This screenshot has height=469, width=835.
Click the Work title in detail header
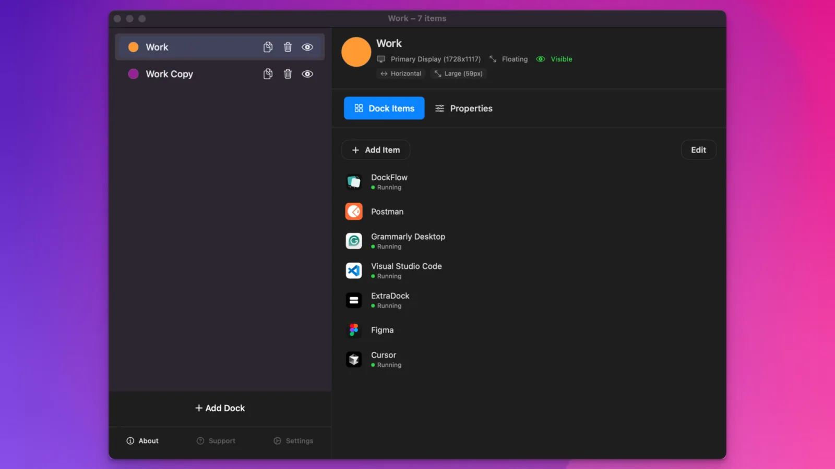click(x=389, y=43)
